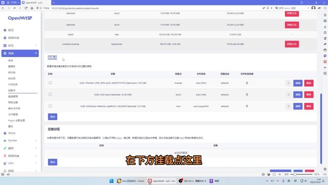Open Vivaldi menu icon in title bar

pos(3,3)
